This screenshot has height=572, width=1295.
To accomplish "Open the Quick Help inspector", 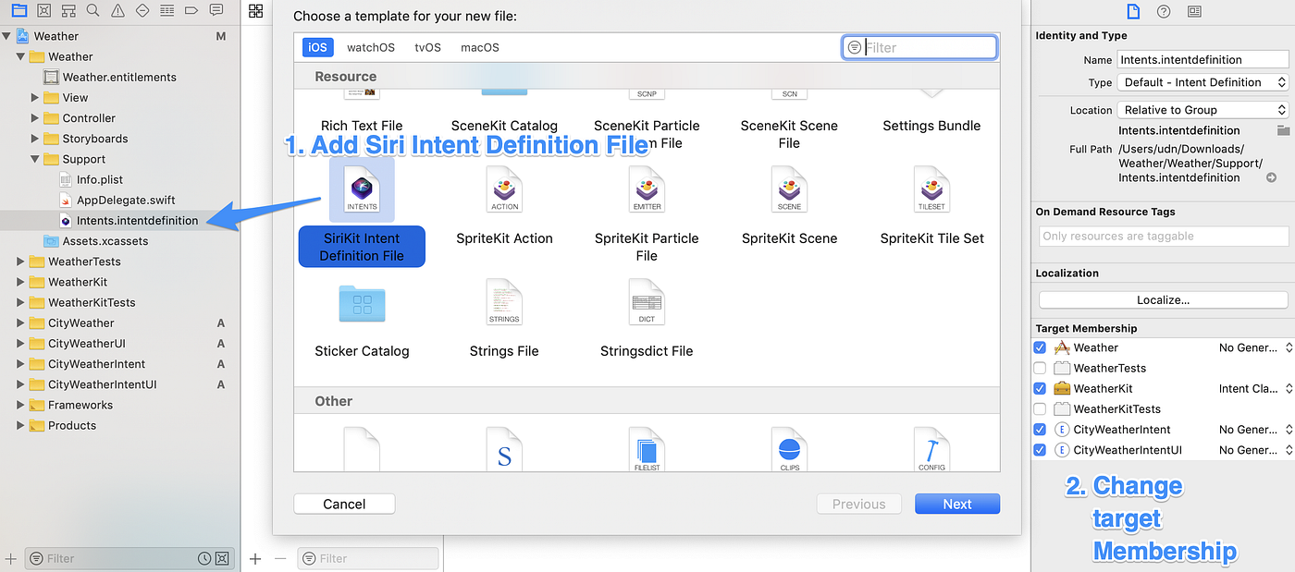I will point(1163,10).
